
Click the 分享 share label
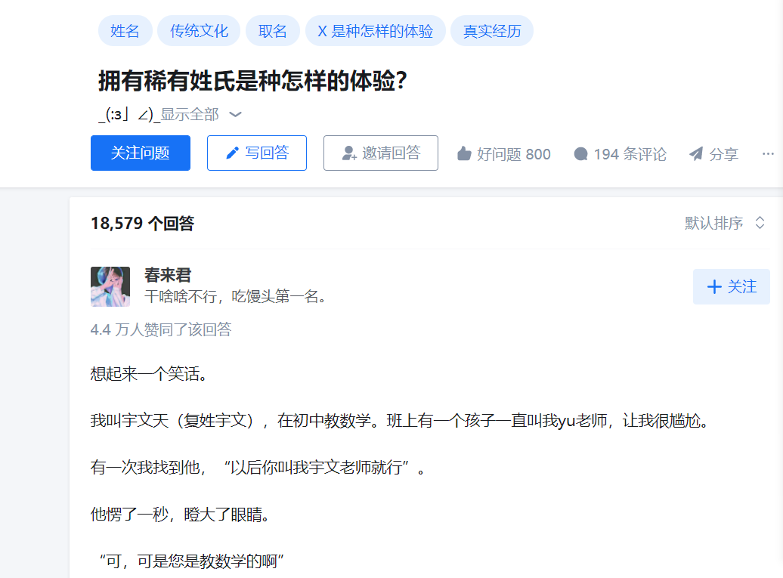pyautogui.click(x=723, y=154)
